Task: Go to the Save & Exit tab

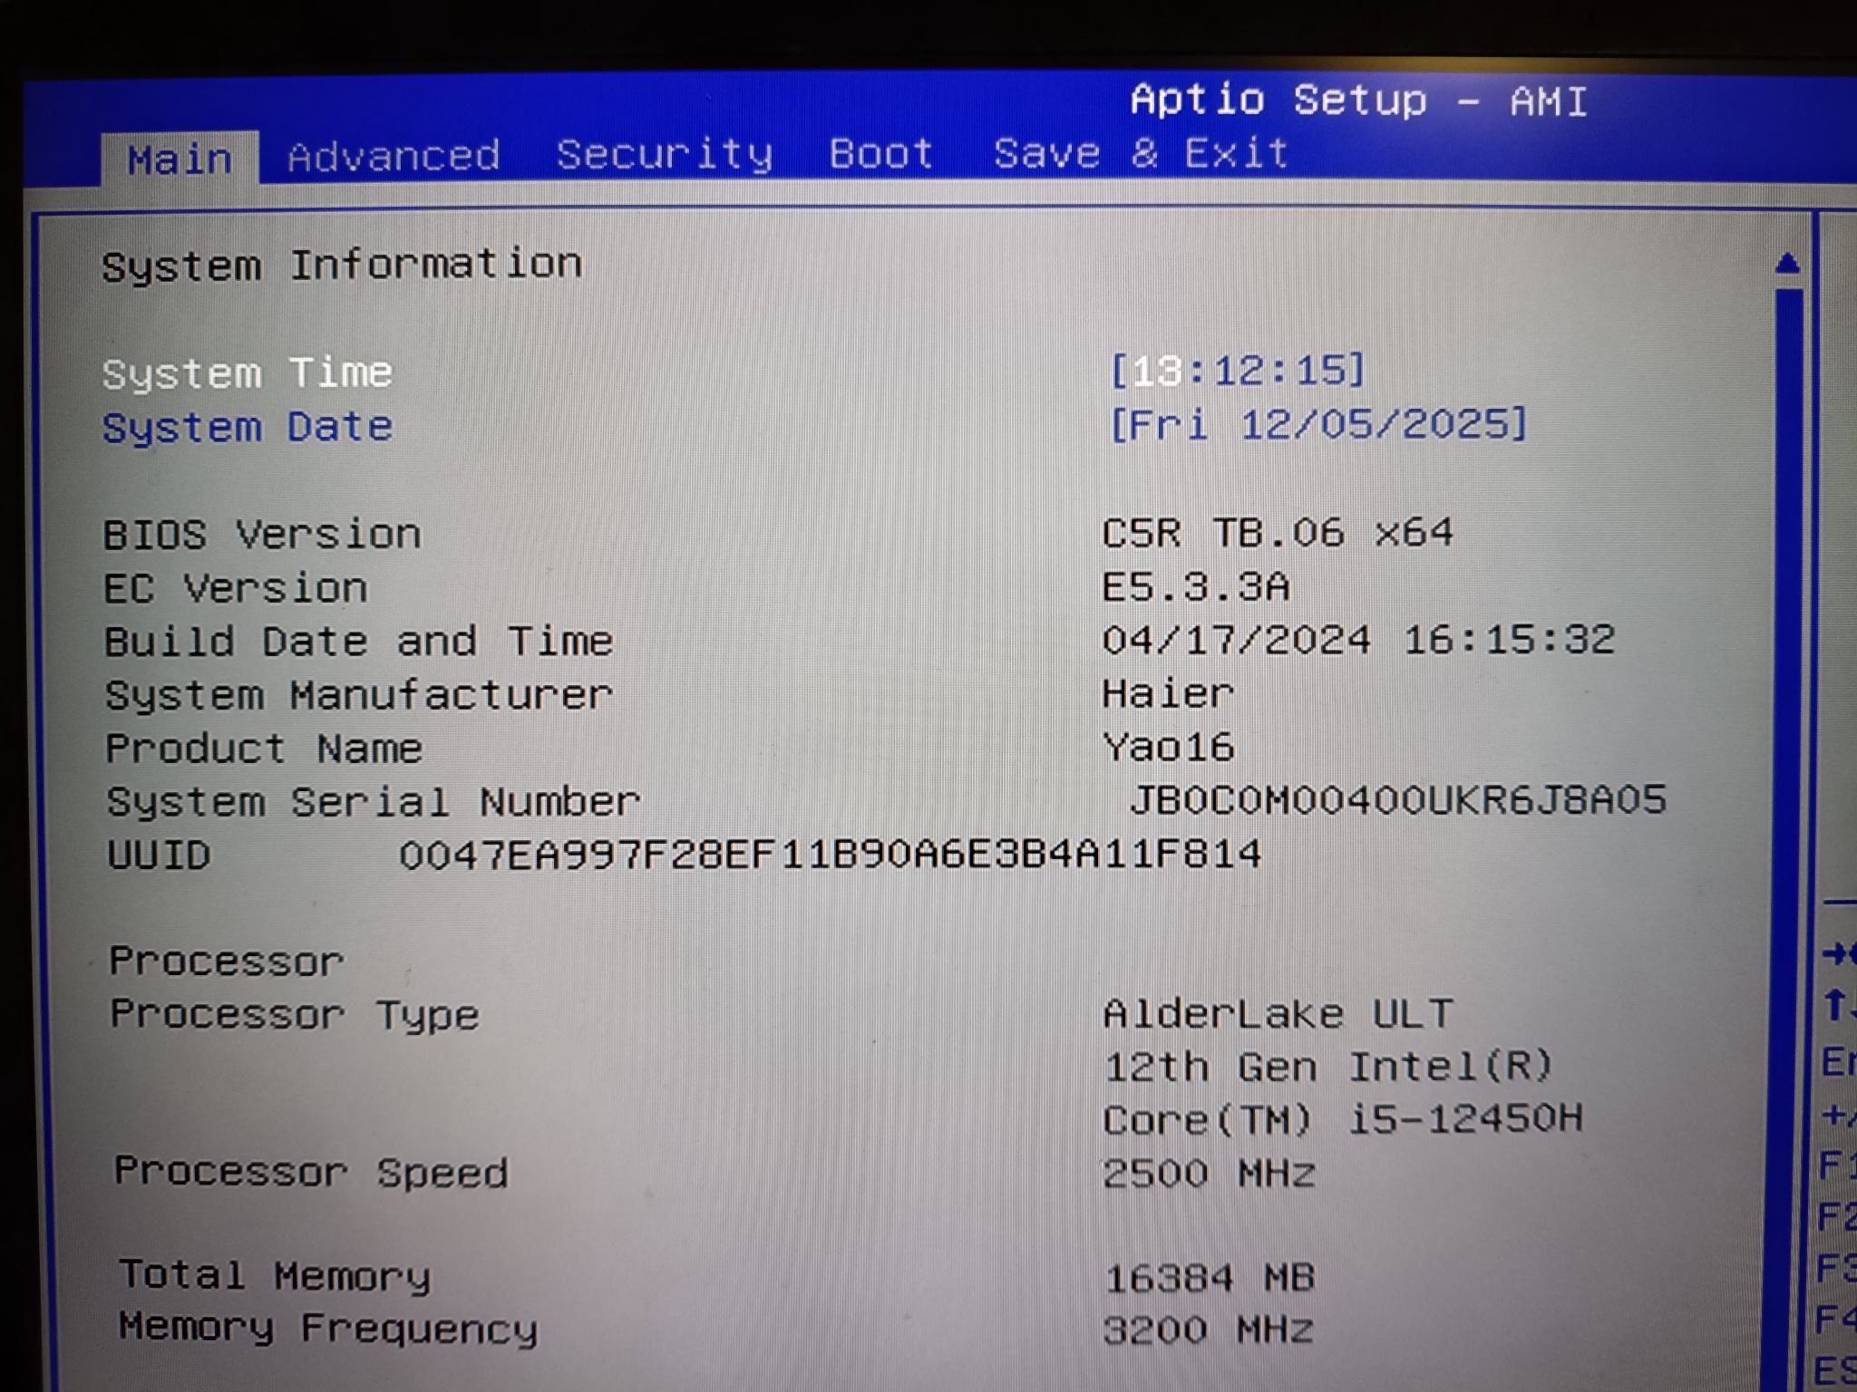Action: pyautogui.click(x=1140, y=153)
